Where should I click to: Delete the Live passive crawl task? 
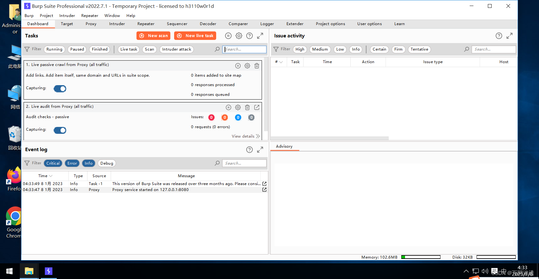pyautogui.click(x=257, y=66)
